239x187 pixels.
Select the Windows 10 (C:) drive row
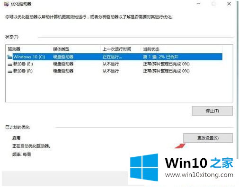click(x=115, y=57)
